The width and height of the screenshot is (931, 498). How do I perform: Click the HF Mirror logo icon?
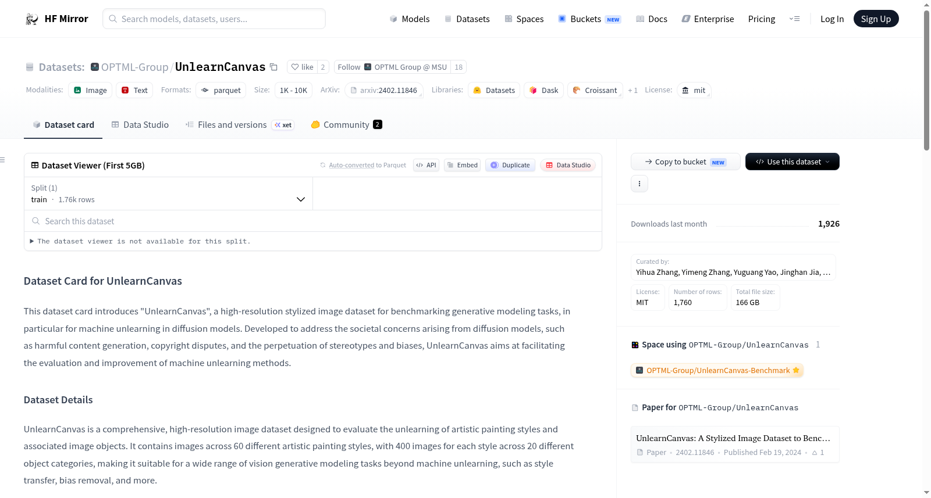32,19
